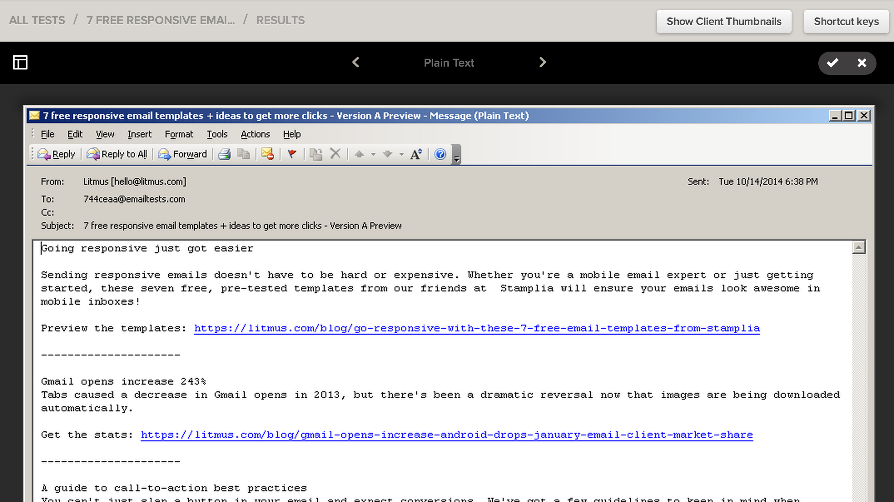Click the junk mail envelope icon
The image size is (894, 502).
pyautogui.click(x=268, y=154)
